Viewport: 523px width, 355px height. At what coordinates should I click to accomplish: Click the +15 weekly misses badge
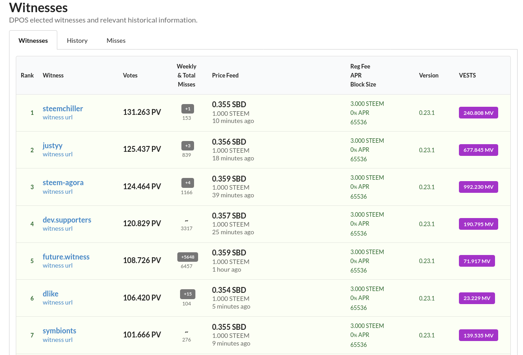point(187,294)
